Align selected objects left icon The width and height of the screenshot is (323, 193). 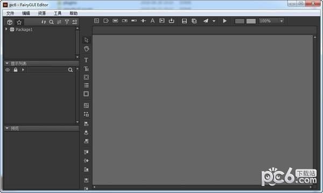click(x=86, y=124)
